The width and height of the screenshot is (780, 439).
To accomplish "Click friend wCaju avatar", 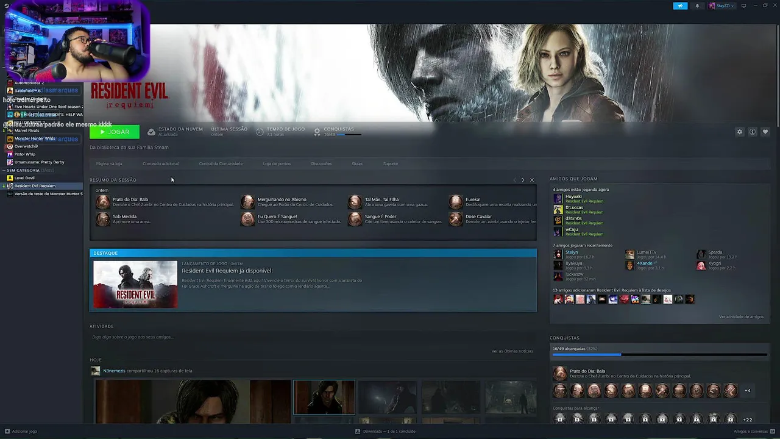I will 558,232.
